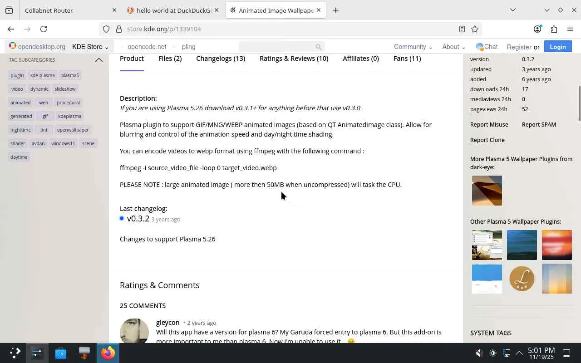The width and height of the screenshot is (581, 363).
Task: Bookmark this page with the star
Action: [x=475, y=29]
